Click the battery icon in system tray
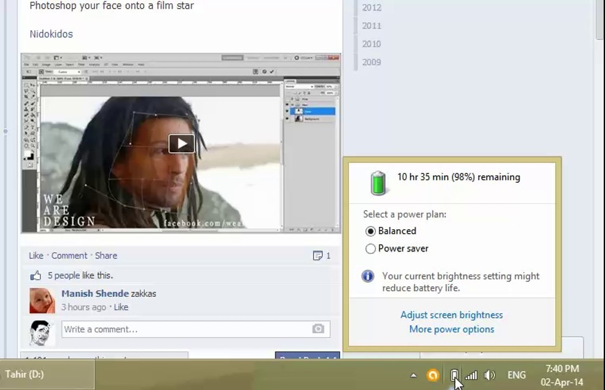The width and height of the screenshot is (605, 390). point(454,375)
